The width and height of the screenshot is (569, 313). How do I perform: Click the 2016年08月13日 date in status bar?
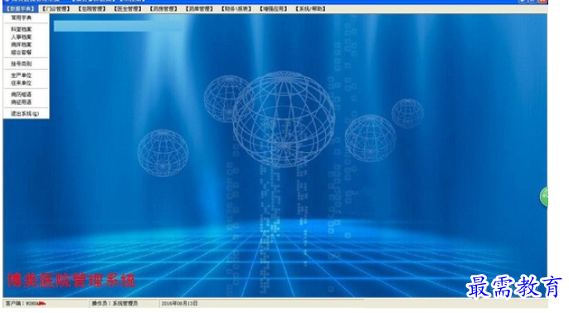179,303
